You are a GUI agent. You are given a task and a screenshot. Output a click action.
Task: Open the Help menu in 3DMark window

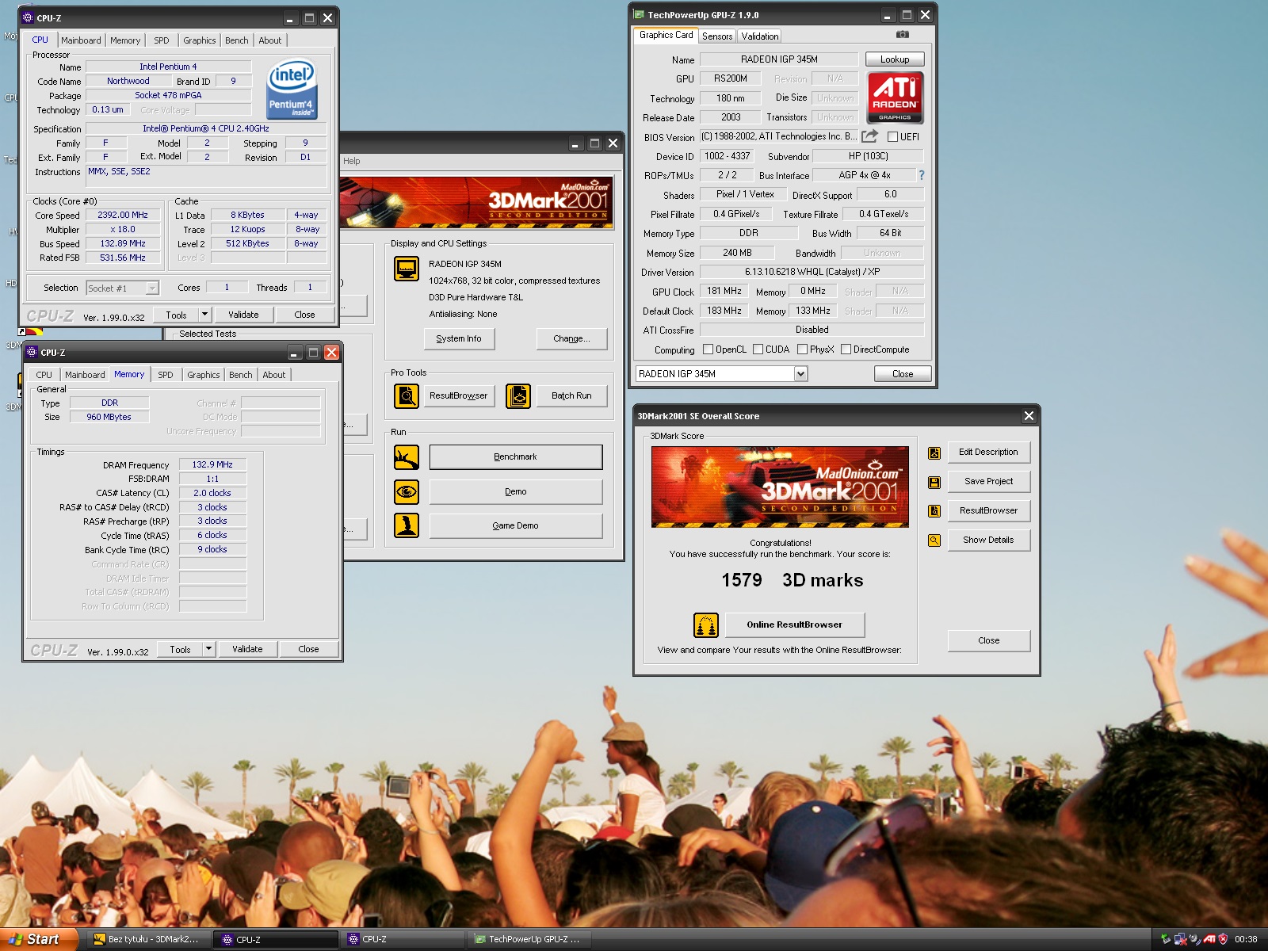352,161
